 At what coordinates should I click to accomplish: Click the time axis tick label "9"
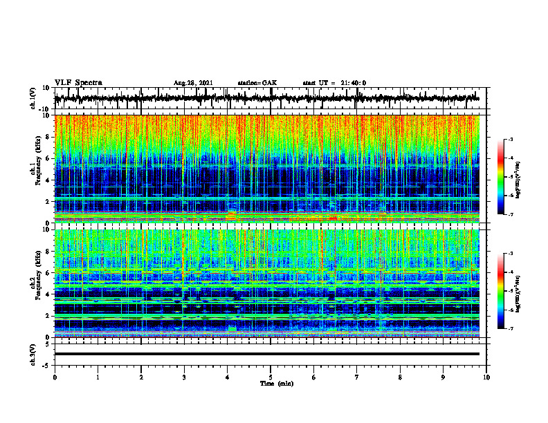[x=443, y=377]
